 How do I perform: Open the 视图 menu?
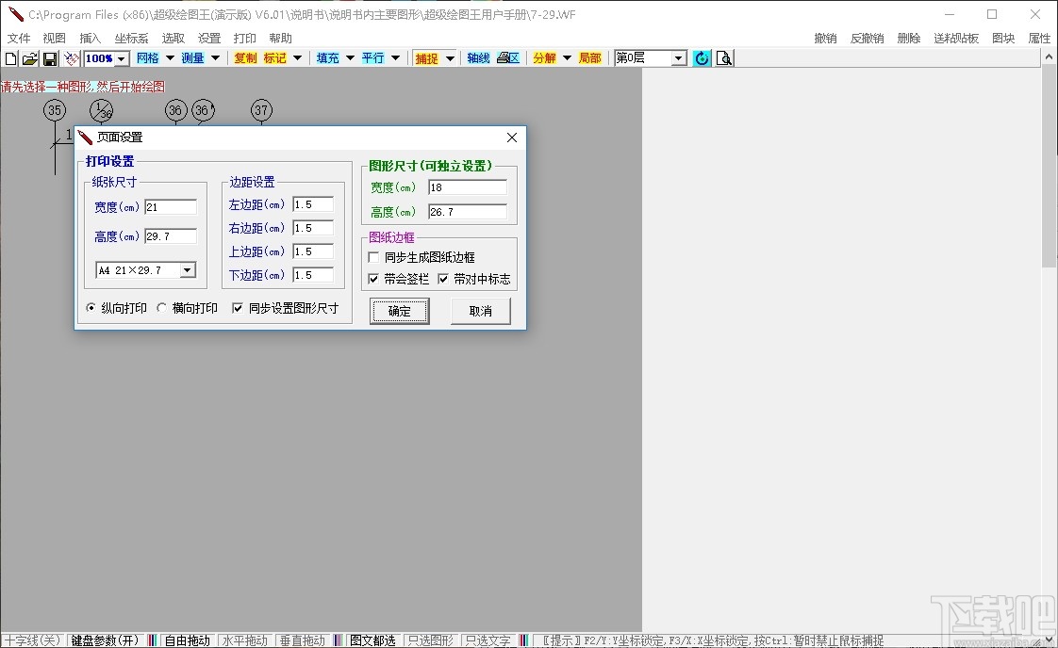54,39
